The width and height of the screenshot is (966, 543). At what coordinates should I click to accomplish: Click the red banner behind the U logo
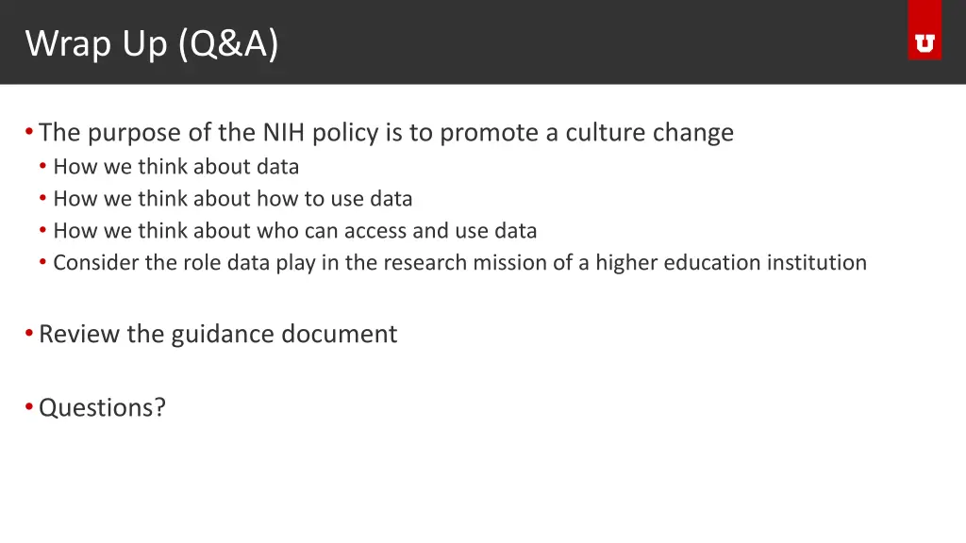[x=924, y=29]
